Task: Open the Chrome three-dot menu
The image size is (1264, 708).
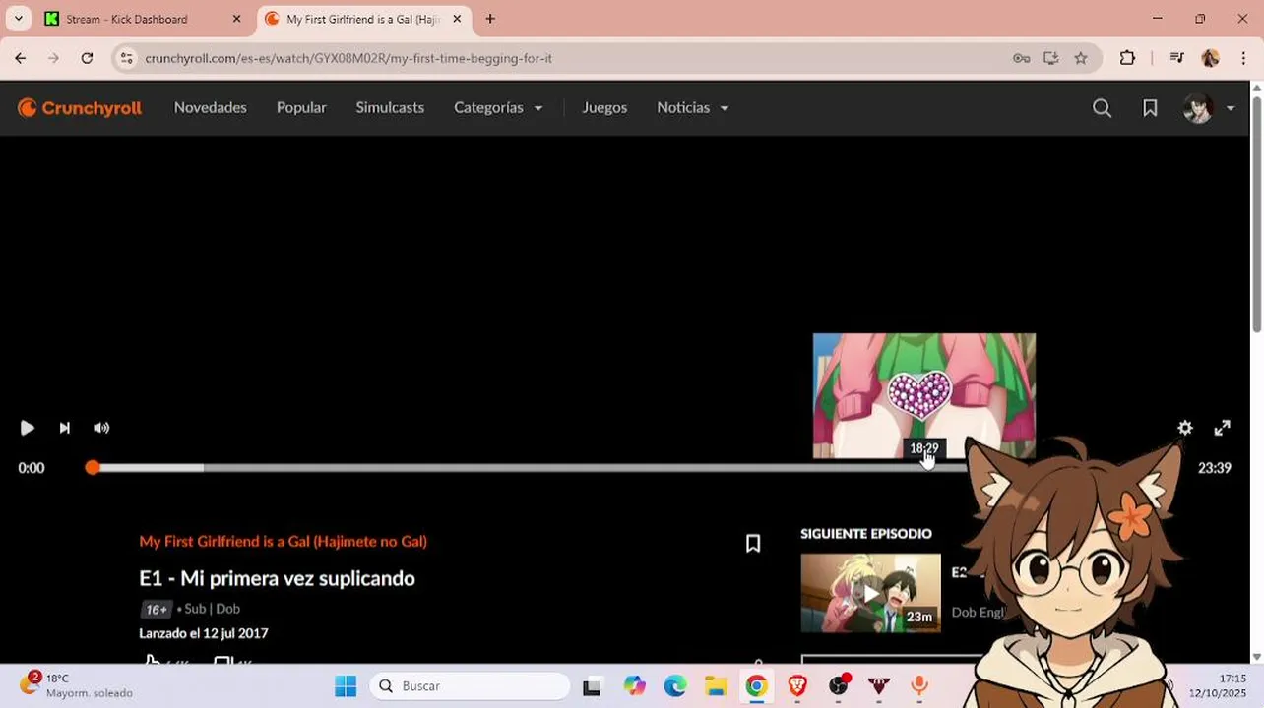Action: [x=1244, y=58]
